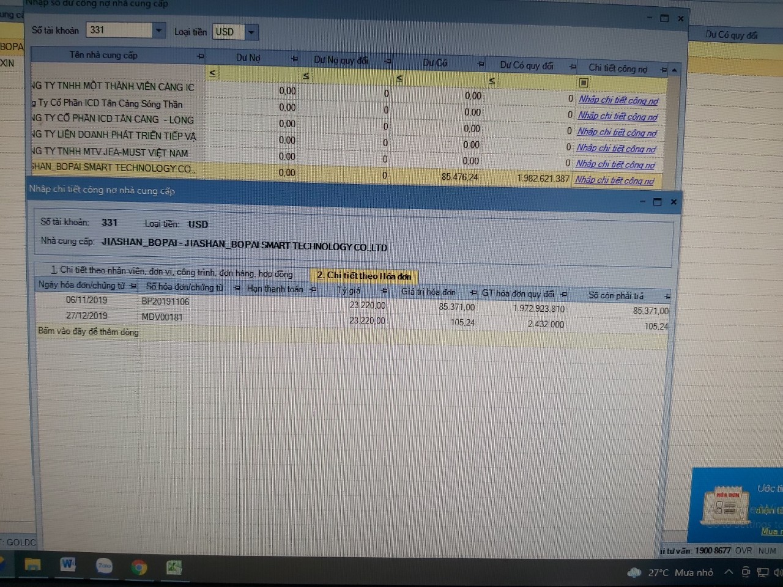Open Microsoft Word from the taskbar
The width and height of the screenshot is (783, 587).
point(68,564)
